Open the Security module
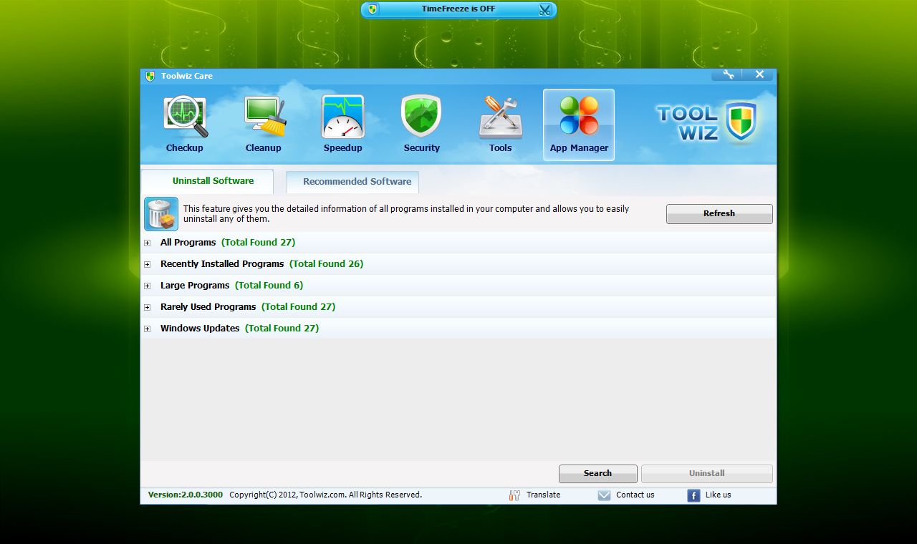Viewport: 917px width, 544px height. coord(421,125)
